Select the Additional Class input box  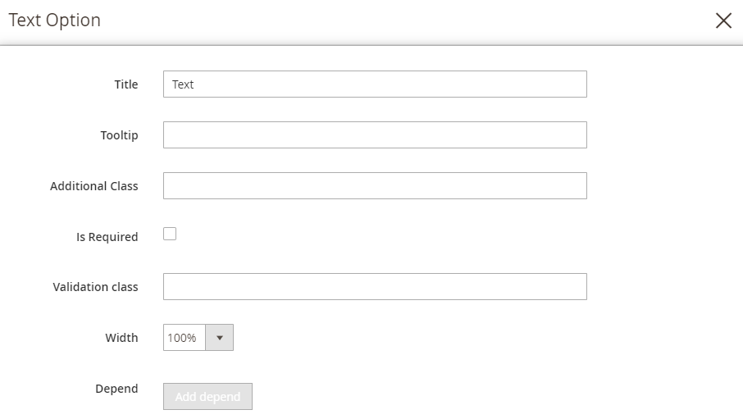[x=375, y=186]
